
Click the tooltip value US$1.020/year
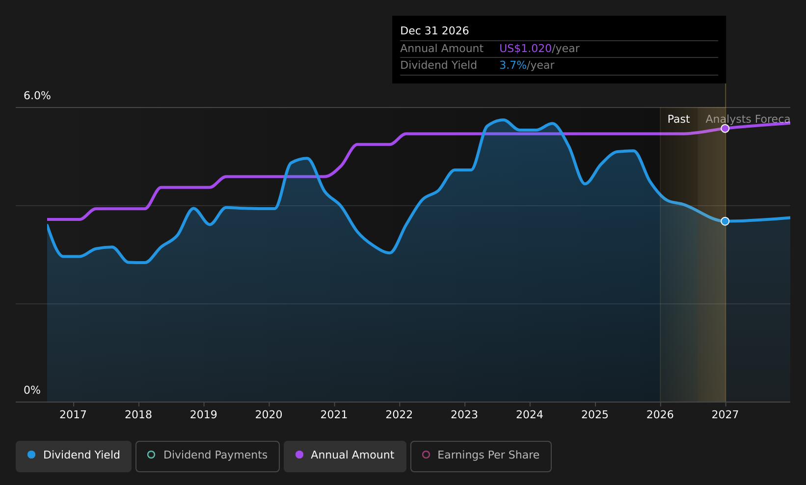pyautogui.click(x=539, y=49)
